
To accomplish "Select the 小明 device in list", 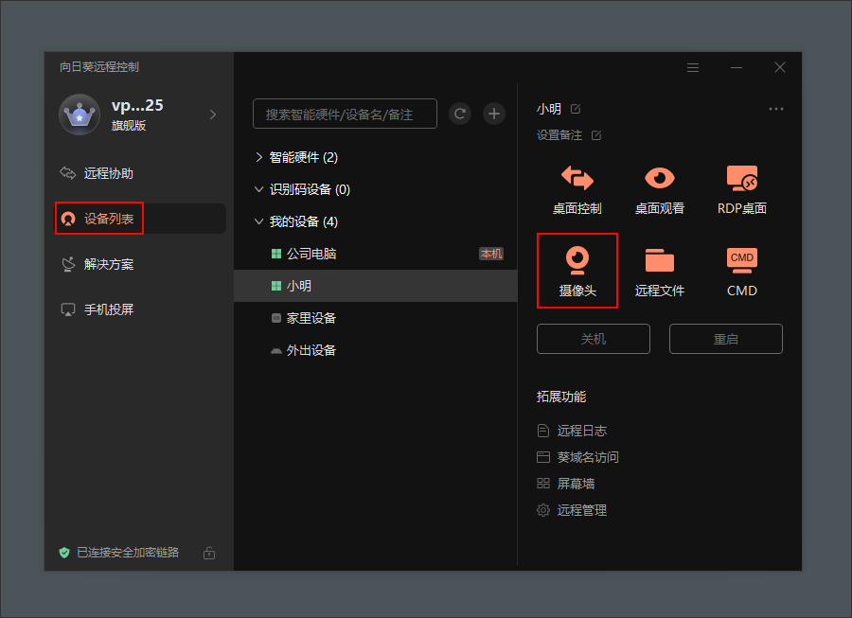I will pos(376,286).
